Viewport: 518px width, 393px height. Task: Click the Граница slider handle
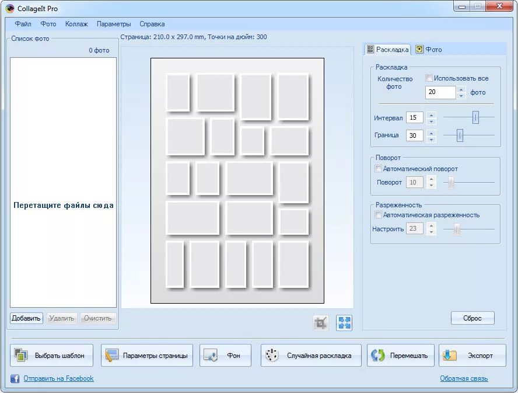pyautogui.click(x=460, y=135)
